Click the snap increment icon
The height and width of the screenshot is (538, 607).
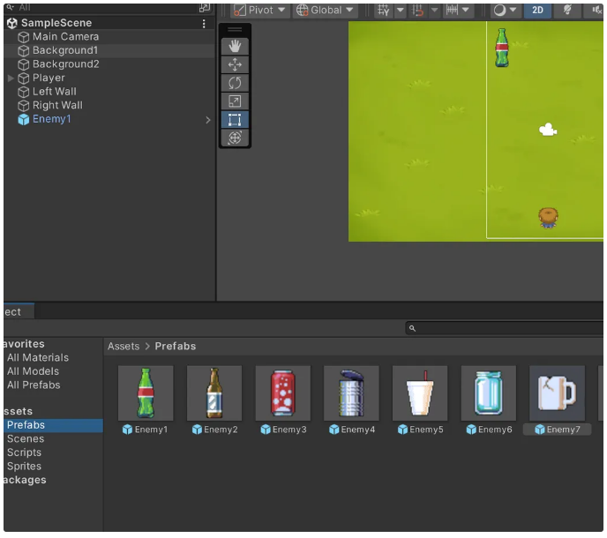tap(417, 10)
